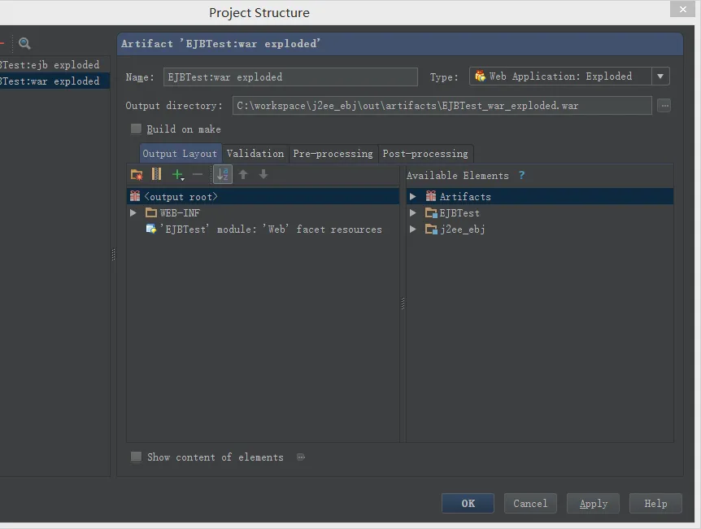Click the green Add Copy Of button
The height and width of the screenshot is (529, 701).
(178, 174)
